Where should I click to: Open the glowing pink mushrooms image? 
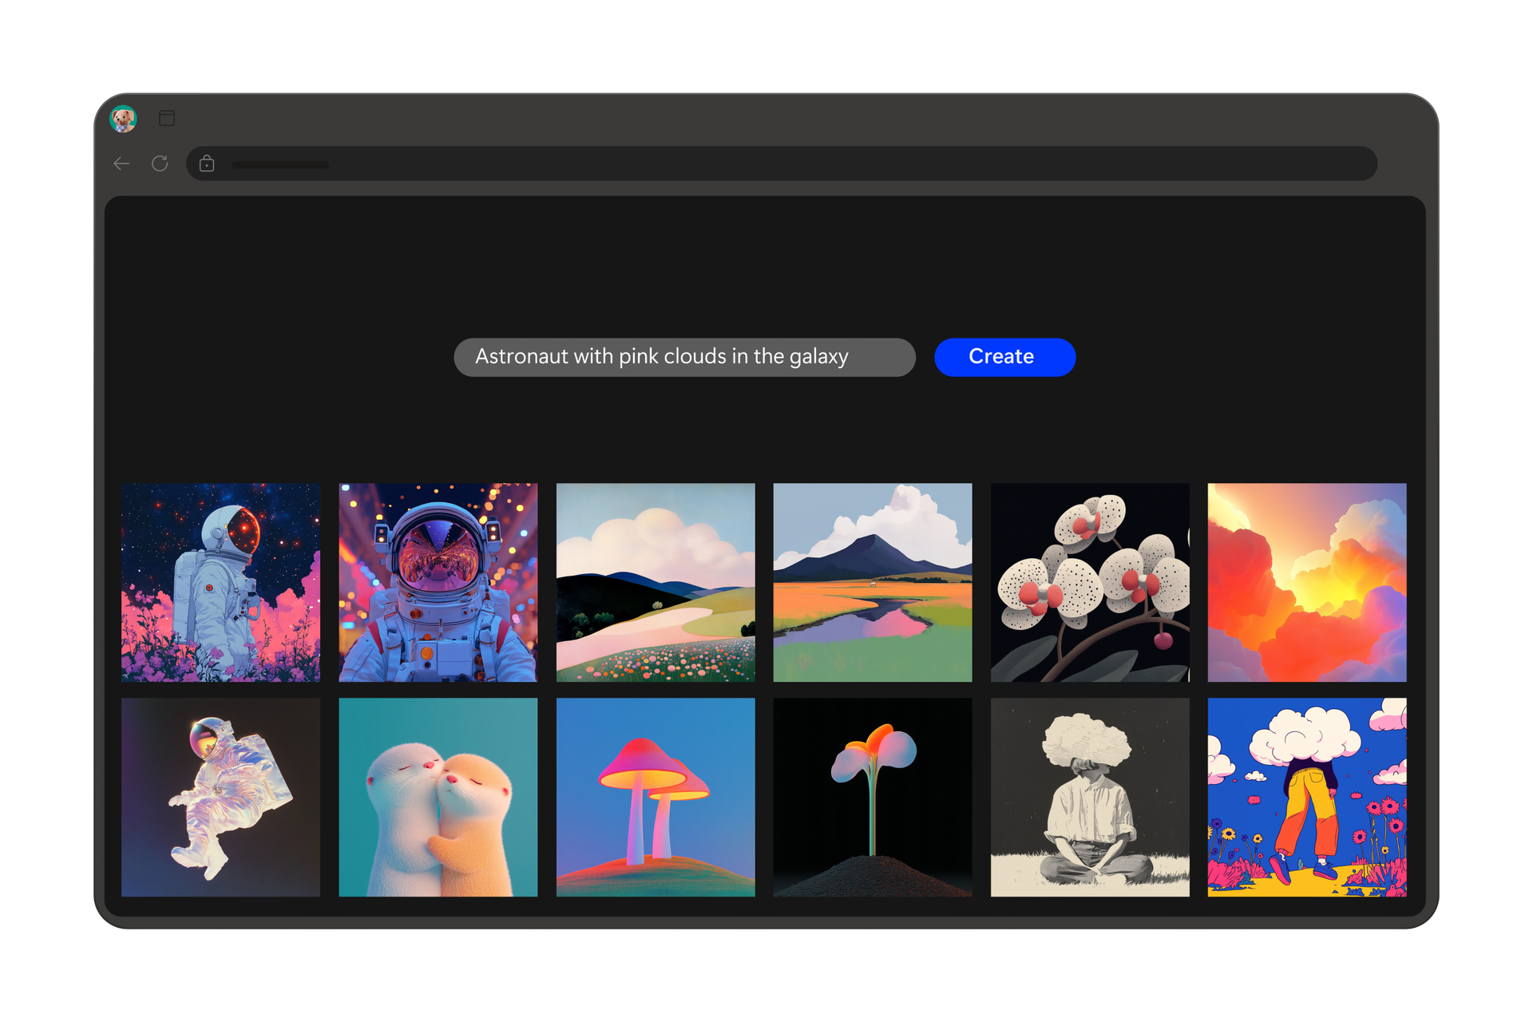[655, 797]
